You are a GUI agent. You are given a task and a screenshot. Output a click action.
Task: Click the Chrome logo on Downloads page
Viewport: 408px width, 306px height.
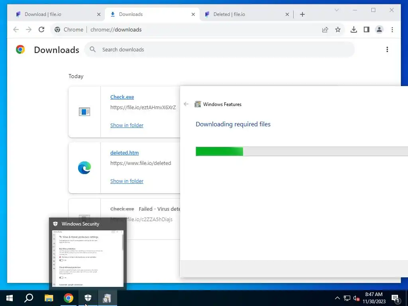click(x=20, y=49)
